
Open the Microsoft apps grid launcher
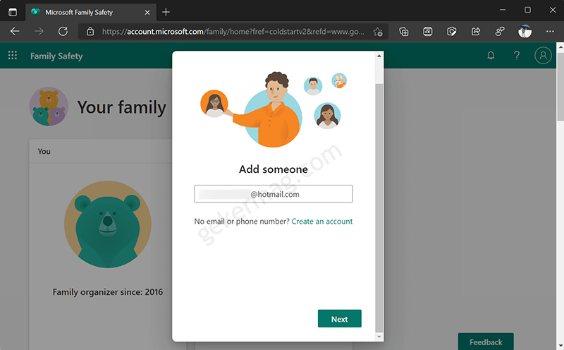(x=13, y=55)
